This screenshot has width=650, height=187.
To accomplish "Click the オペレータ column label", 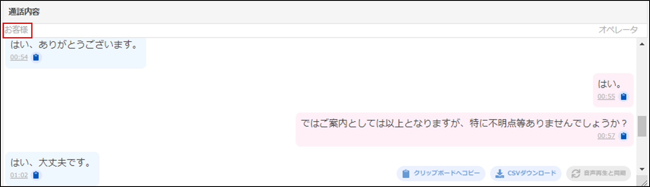I will [x=618, y=30].
